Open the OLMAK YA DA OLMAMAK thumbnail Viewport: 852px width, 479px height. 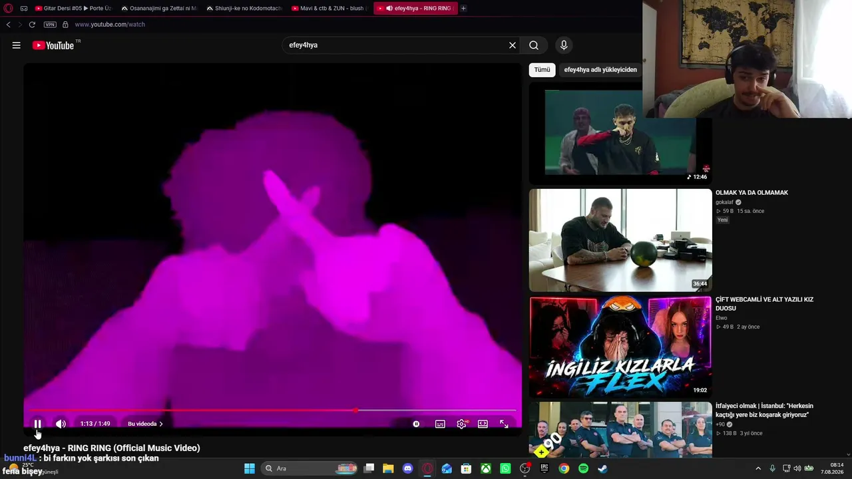click(x=620, y=240)
